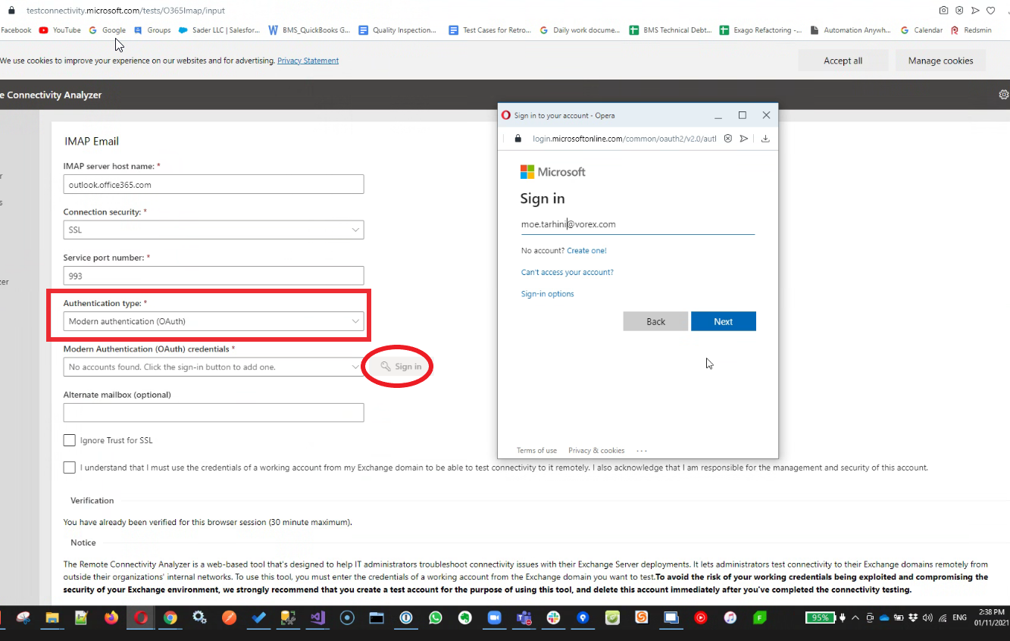Open Firefox from the taskbar
Viewport: 1010px width, 641px height.
click(x=112, y=618)
